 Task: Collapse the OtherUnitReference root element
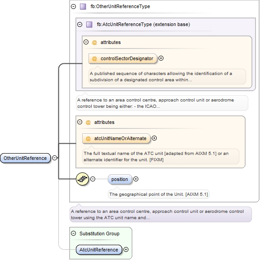(x=54, y=158)
